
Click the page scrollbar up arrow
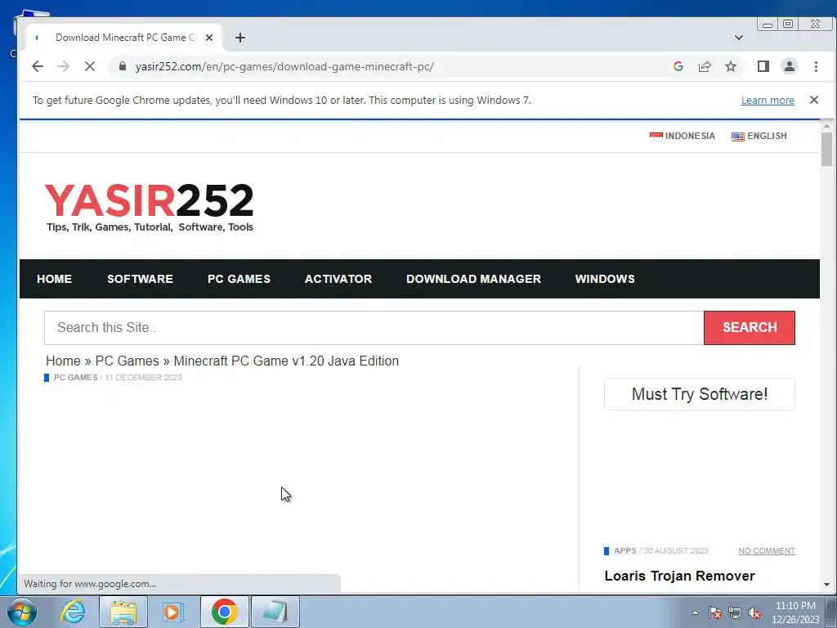point(827,126)
